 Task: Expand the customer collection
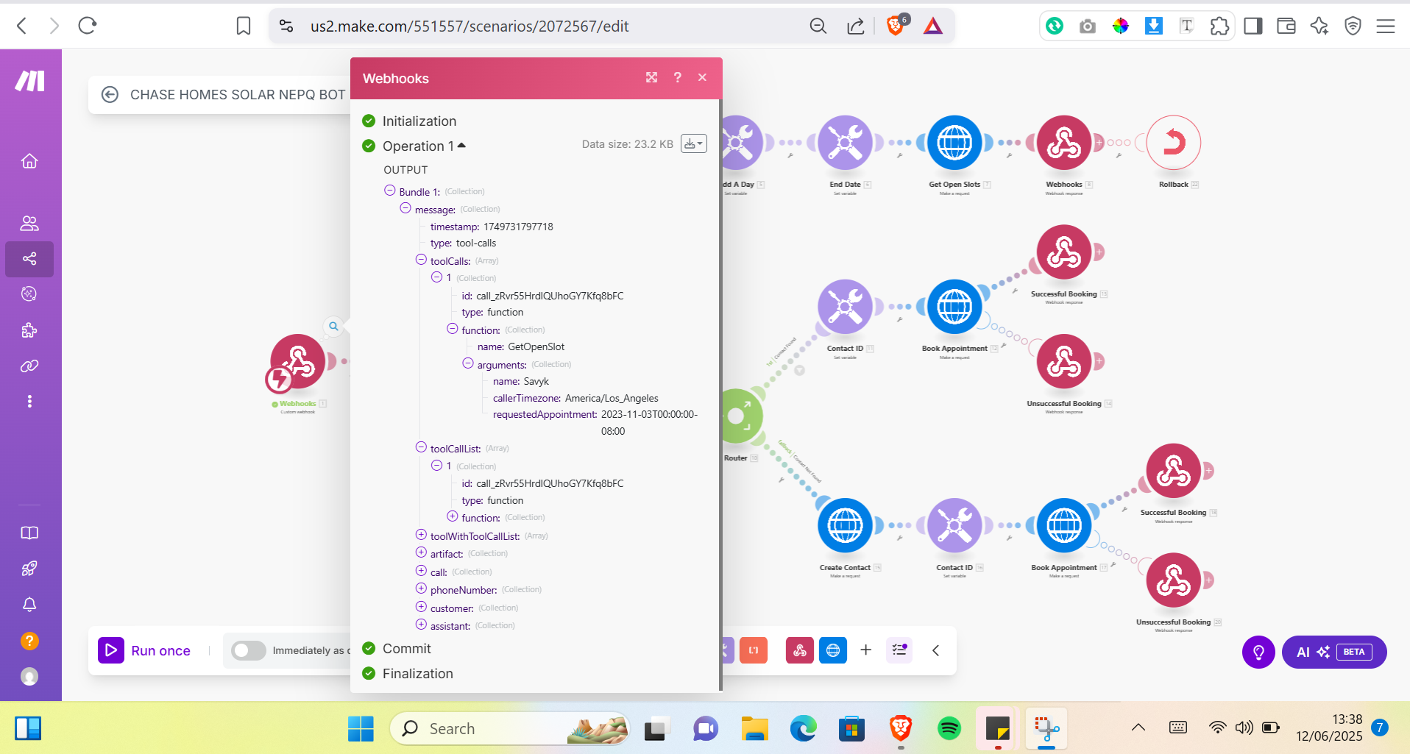tap(421, 607)
